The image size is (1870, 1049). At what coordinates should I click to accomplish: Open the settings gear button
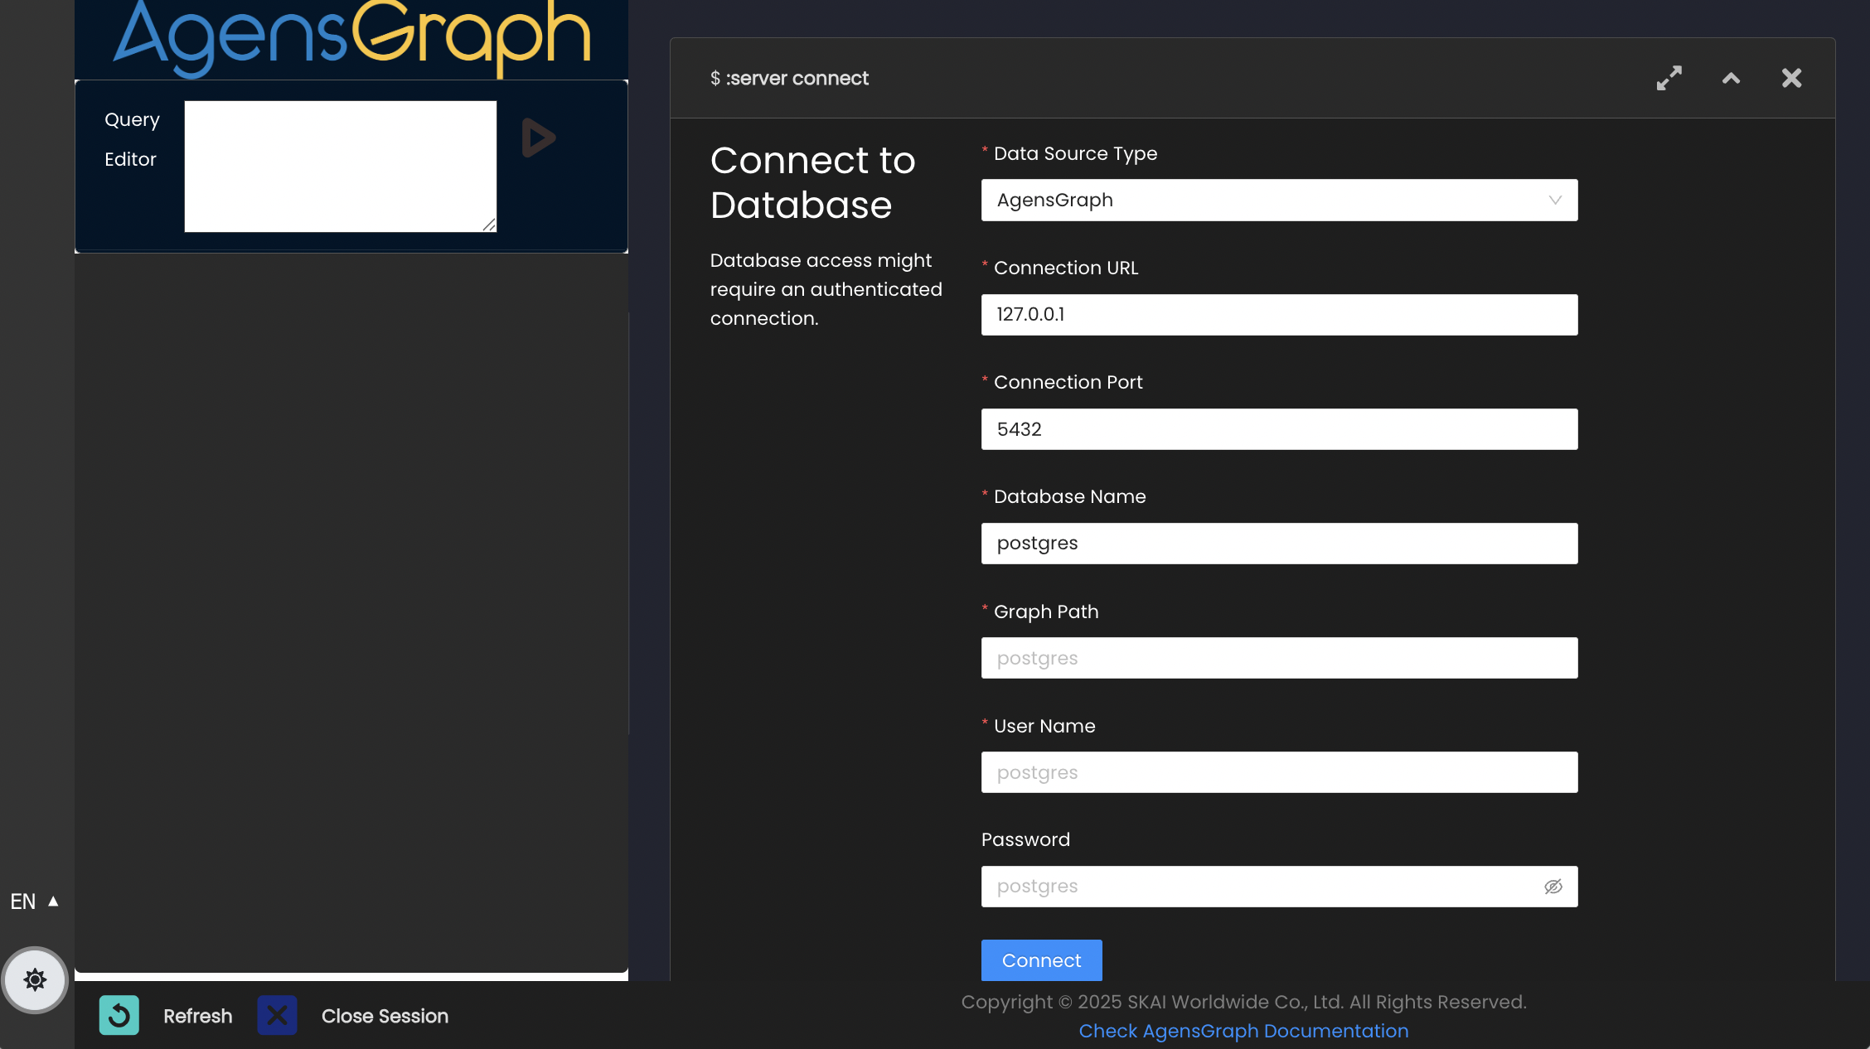click(x=35, y=980)
